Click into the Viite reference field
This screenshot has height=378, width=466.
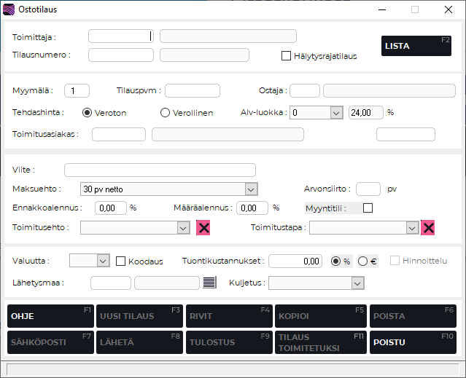(x=160, y=170)
